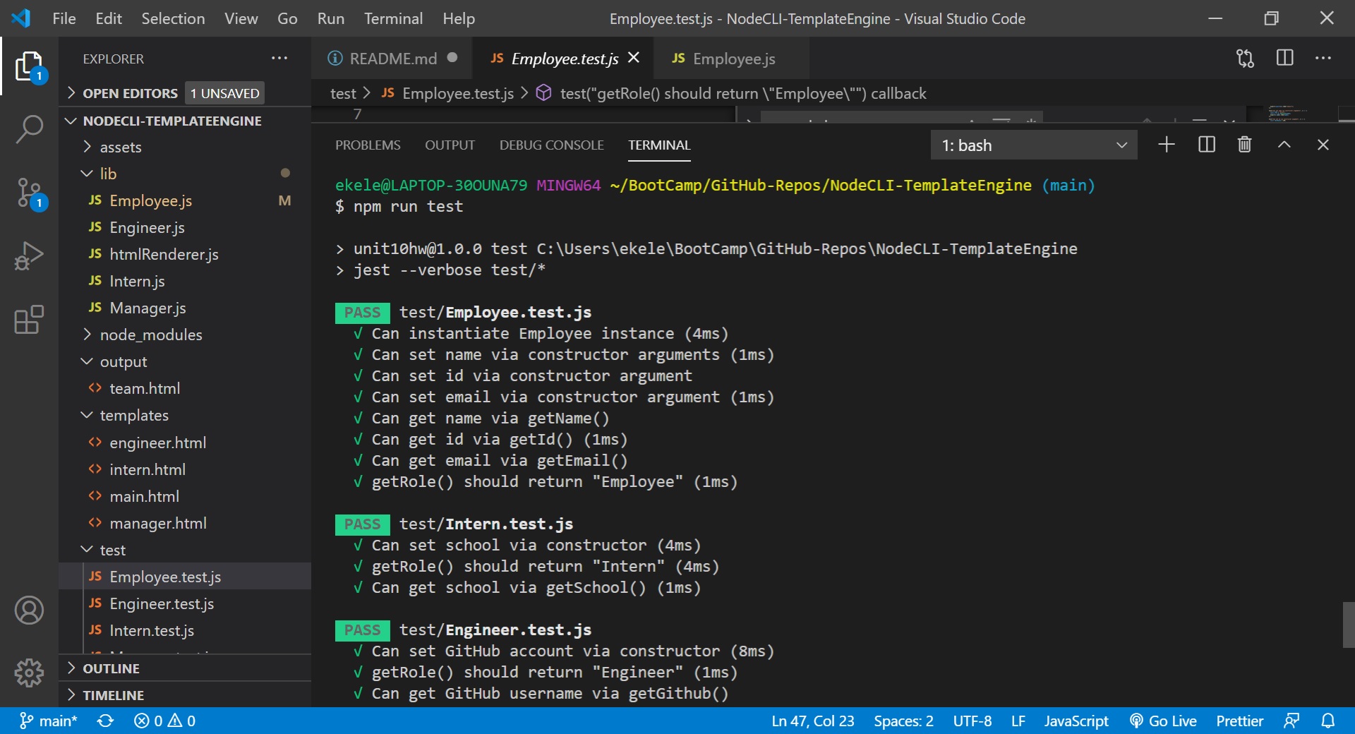The height and width of the screenshot is (734, 1355).
Task: Click the Employee.test.js breadcrumb segment
Action: (x=447, y=93)
